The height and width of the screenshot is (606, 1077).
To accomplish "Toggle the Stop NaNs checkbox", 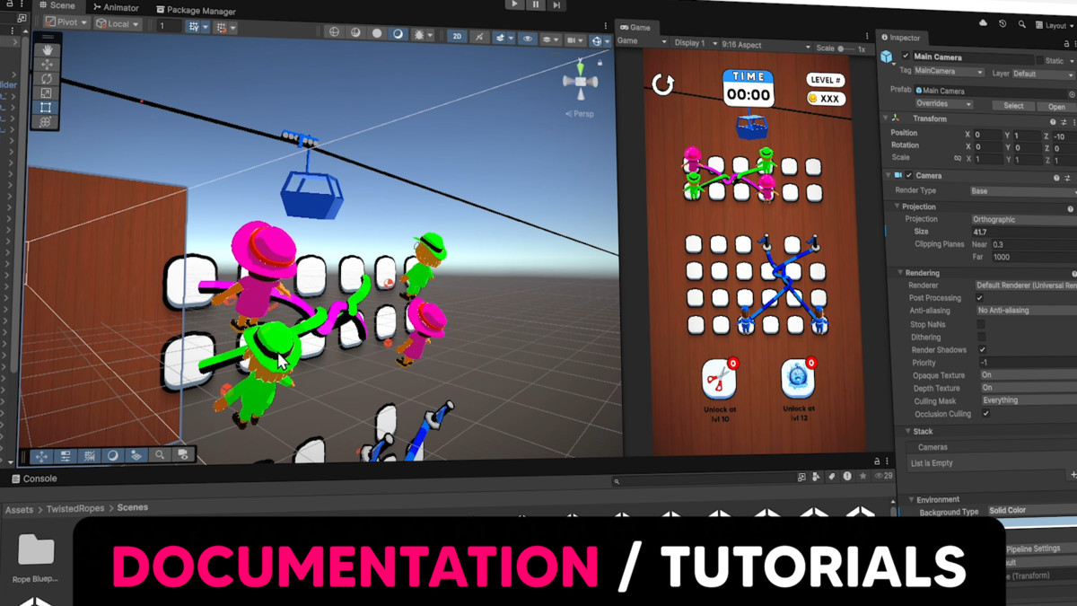I will 981,324.
